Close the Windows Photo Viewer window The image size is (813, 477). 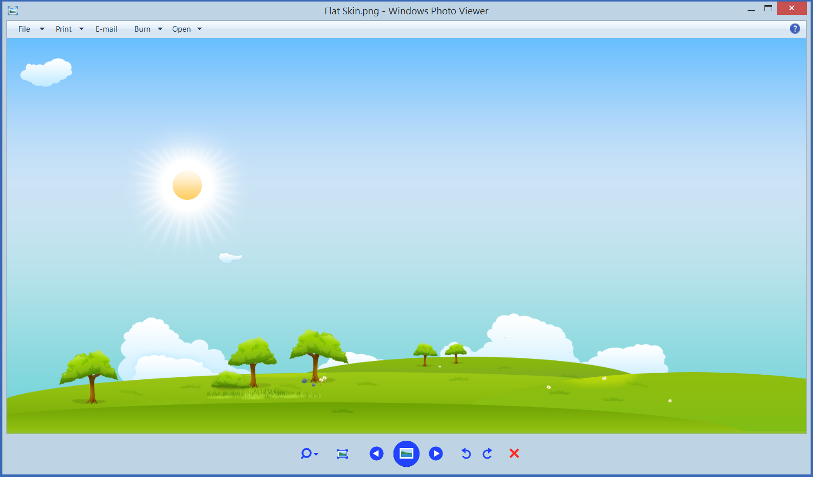792,8
